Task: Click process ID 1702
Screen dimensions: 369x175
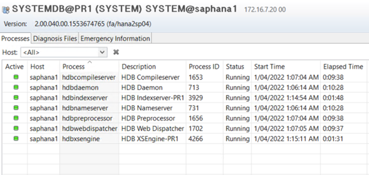Action: tap(195, 129)
